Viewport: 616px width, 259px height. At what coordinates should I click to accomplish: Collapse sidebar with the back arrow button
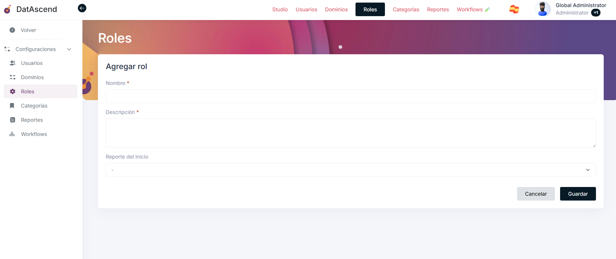click(82, 8)
